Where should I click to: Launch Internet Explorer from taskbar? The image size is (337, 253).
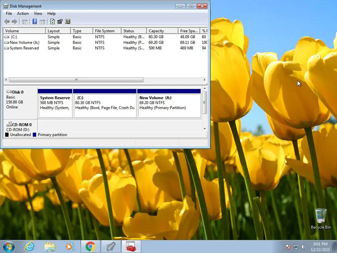coord(29,246)
